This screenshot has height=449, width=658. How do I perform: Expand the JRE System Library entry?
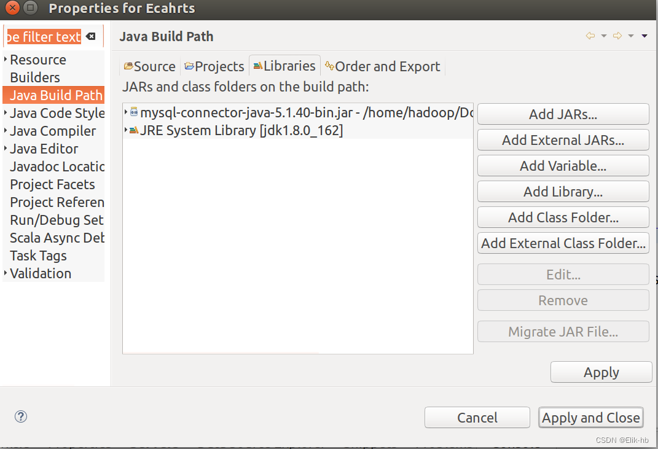click(127, 130)
